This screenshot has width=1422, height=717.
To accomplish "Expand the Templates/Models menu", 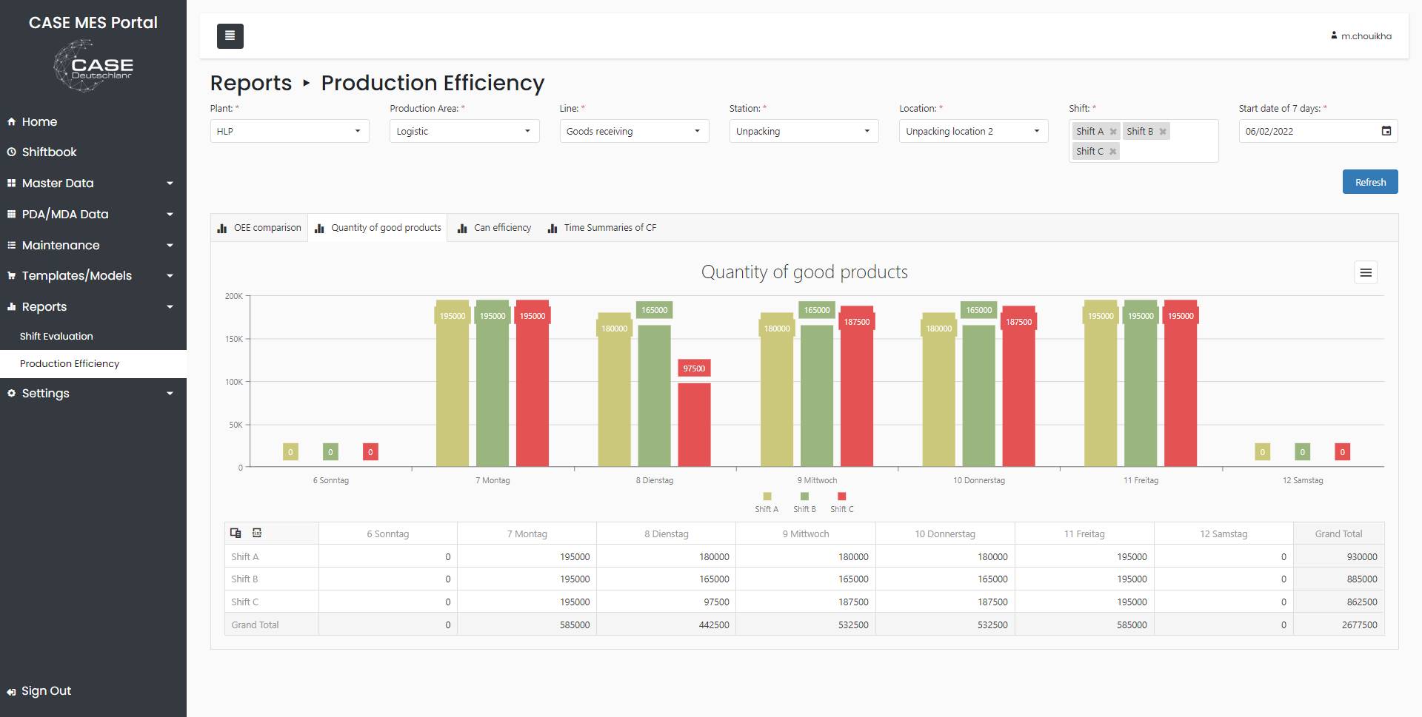I will click(x=93, y=275).
